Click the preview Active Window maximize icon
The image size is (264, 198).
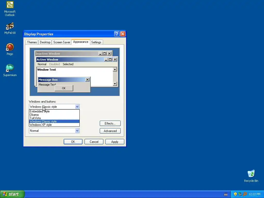pyautogui.click(x=110, y=60)
